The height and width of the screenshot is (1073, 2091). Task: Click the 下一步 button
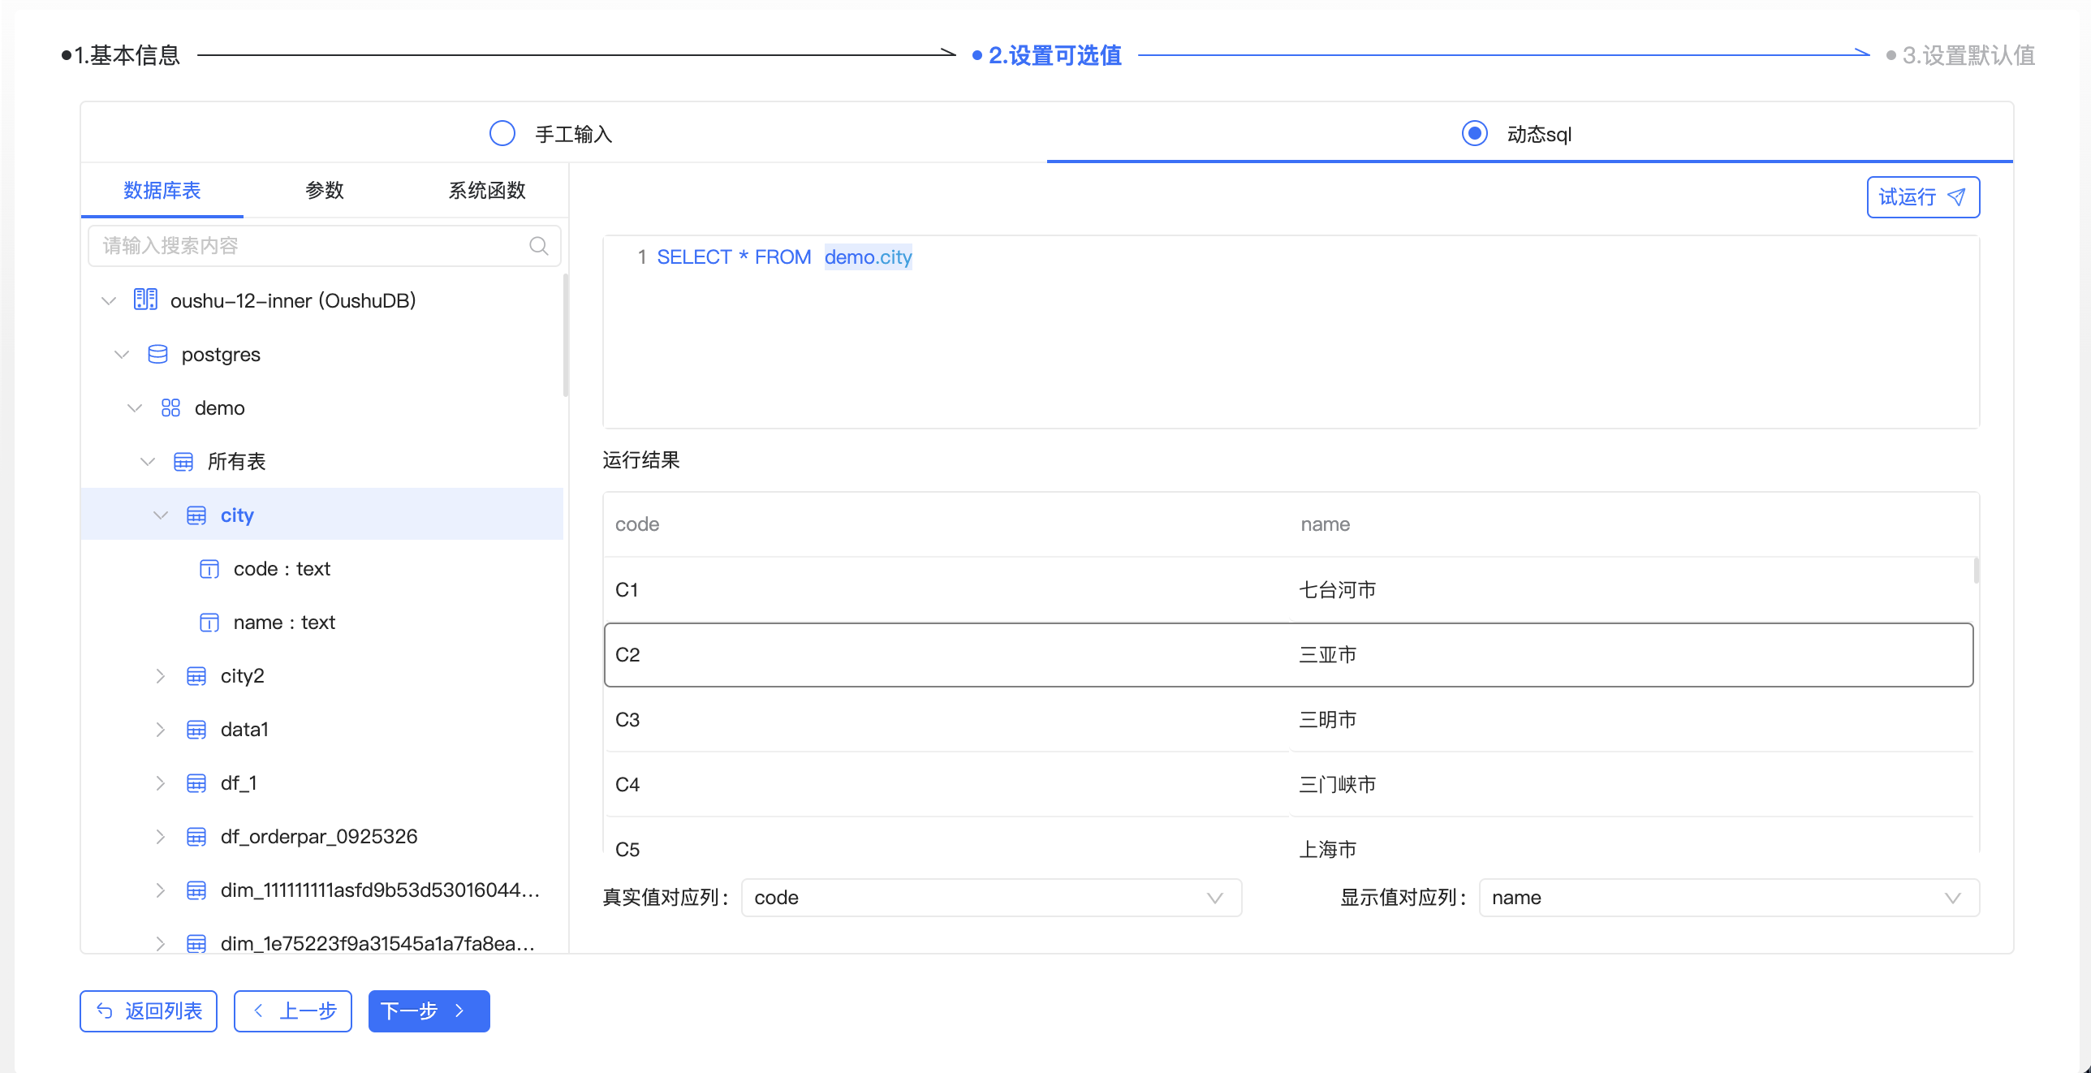pos(429,1011)
